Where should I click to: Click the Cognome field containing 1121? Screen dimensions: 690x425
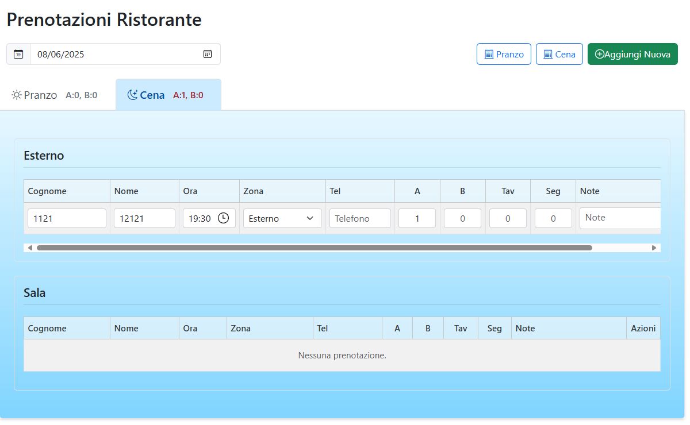pos(67,218)
